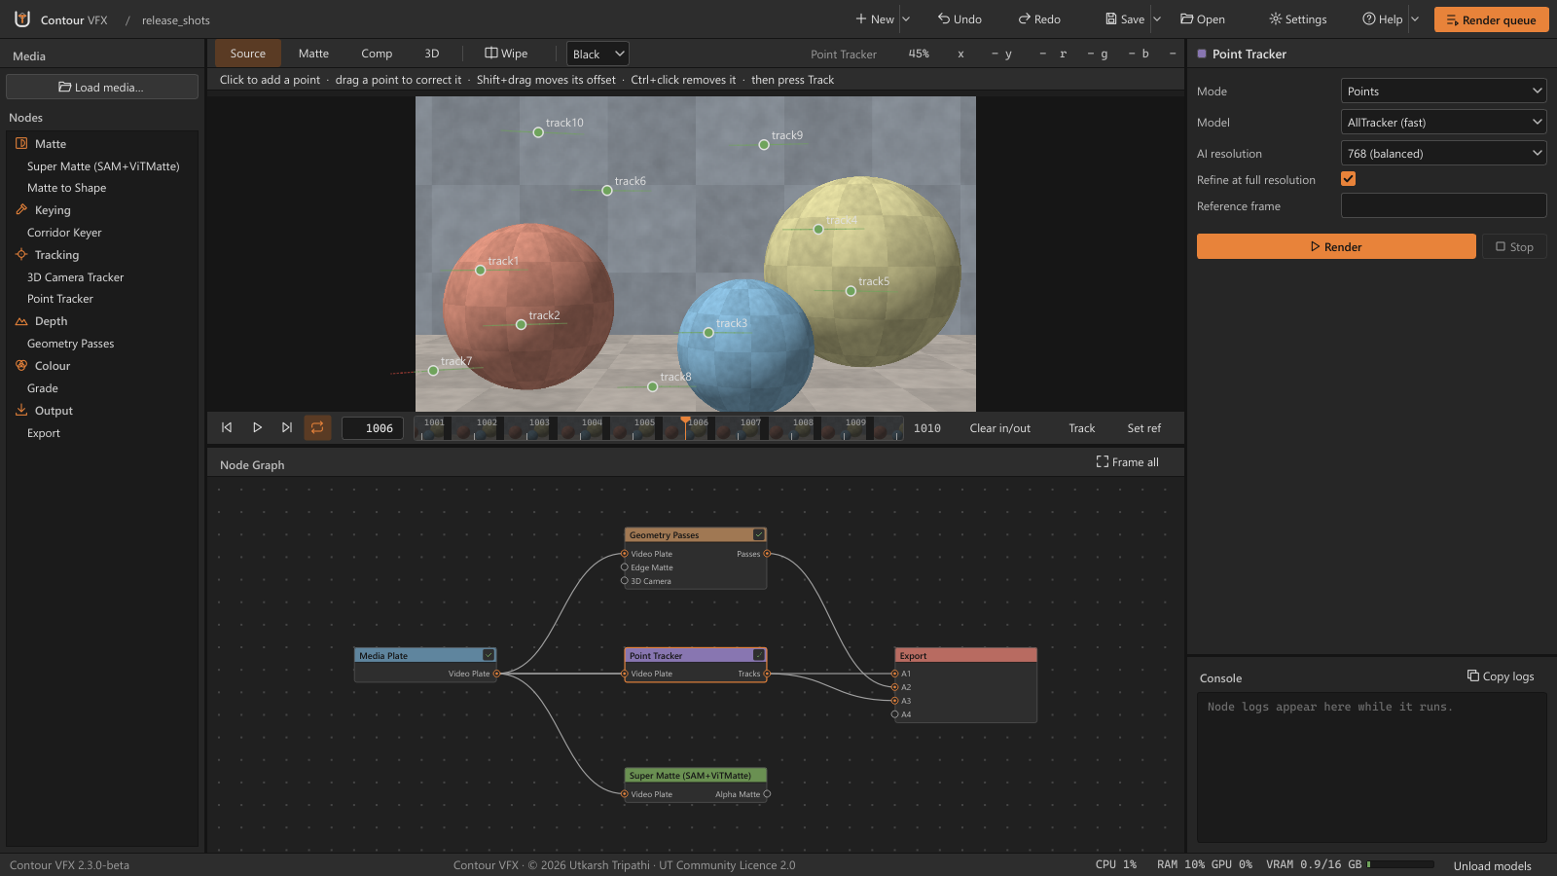Image resolution: width=1557 pixels, height=876 pixels.
Task: Click the Reference frame input field
Action: tap(1443, 205)
